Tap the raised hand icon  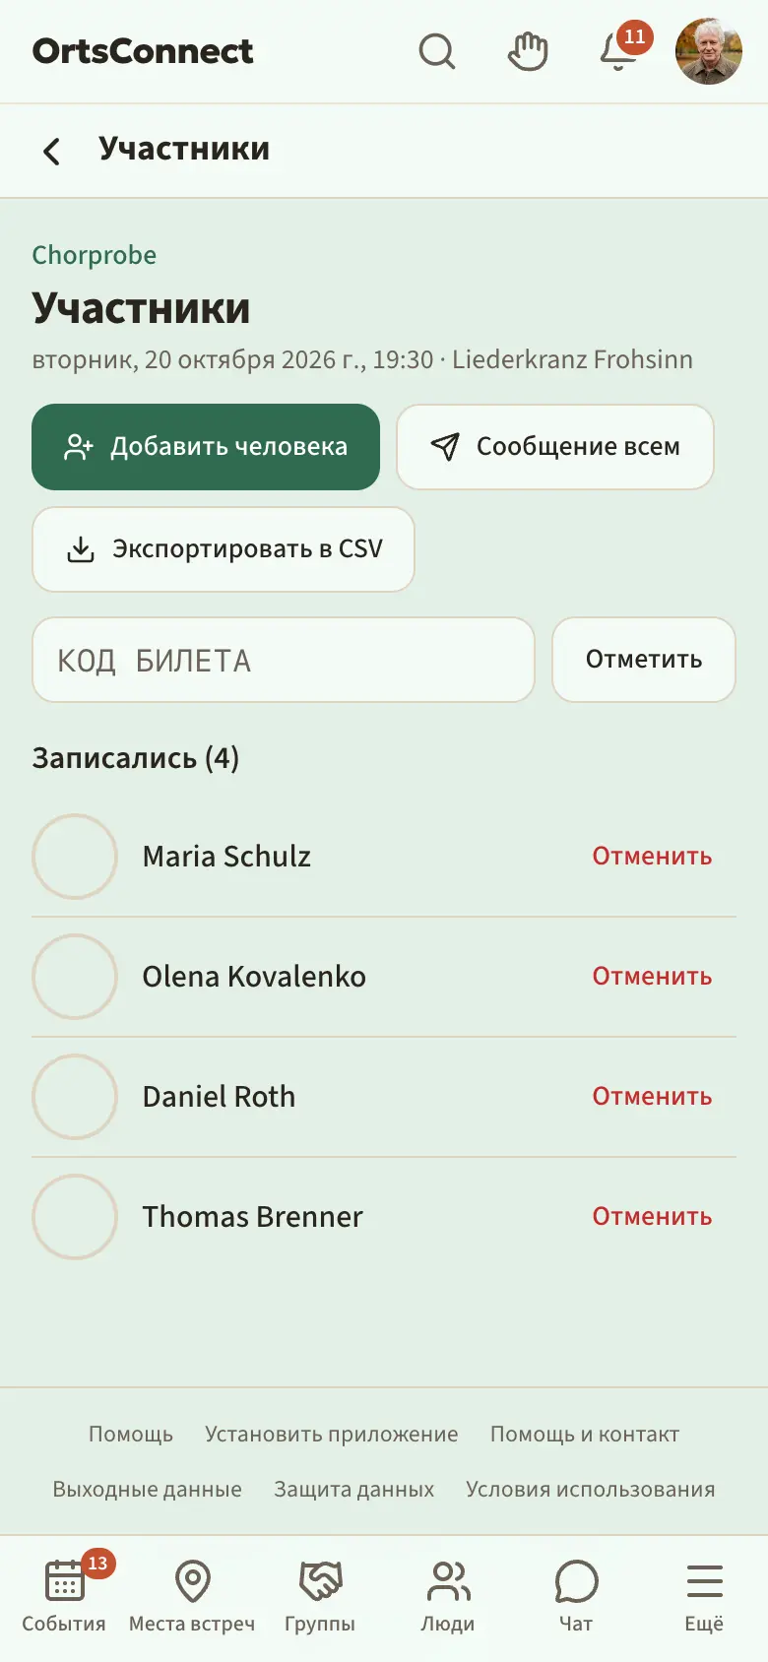click(528, 51)
